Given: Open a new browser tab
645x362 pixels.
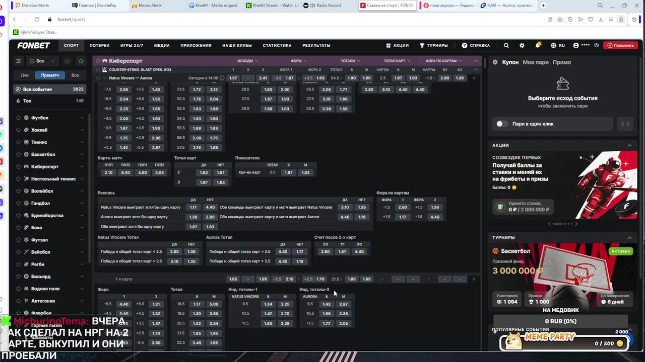Looking at the screenshot, I should click(x=543, y=6).
